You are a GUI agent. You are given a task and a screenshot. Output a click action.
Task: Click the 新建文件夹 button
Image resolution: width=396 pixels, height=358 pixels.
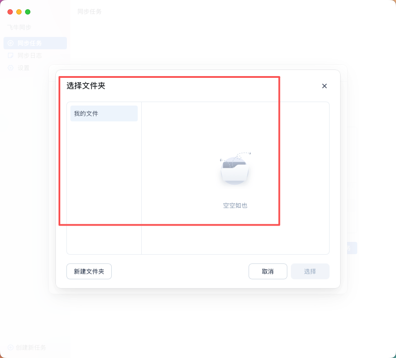[x=89, y=271]
